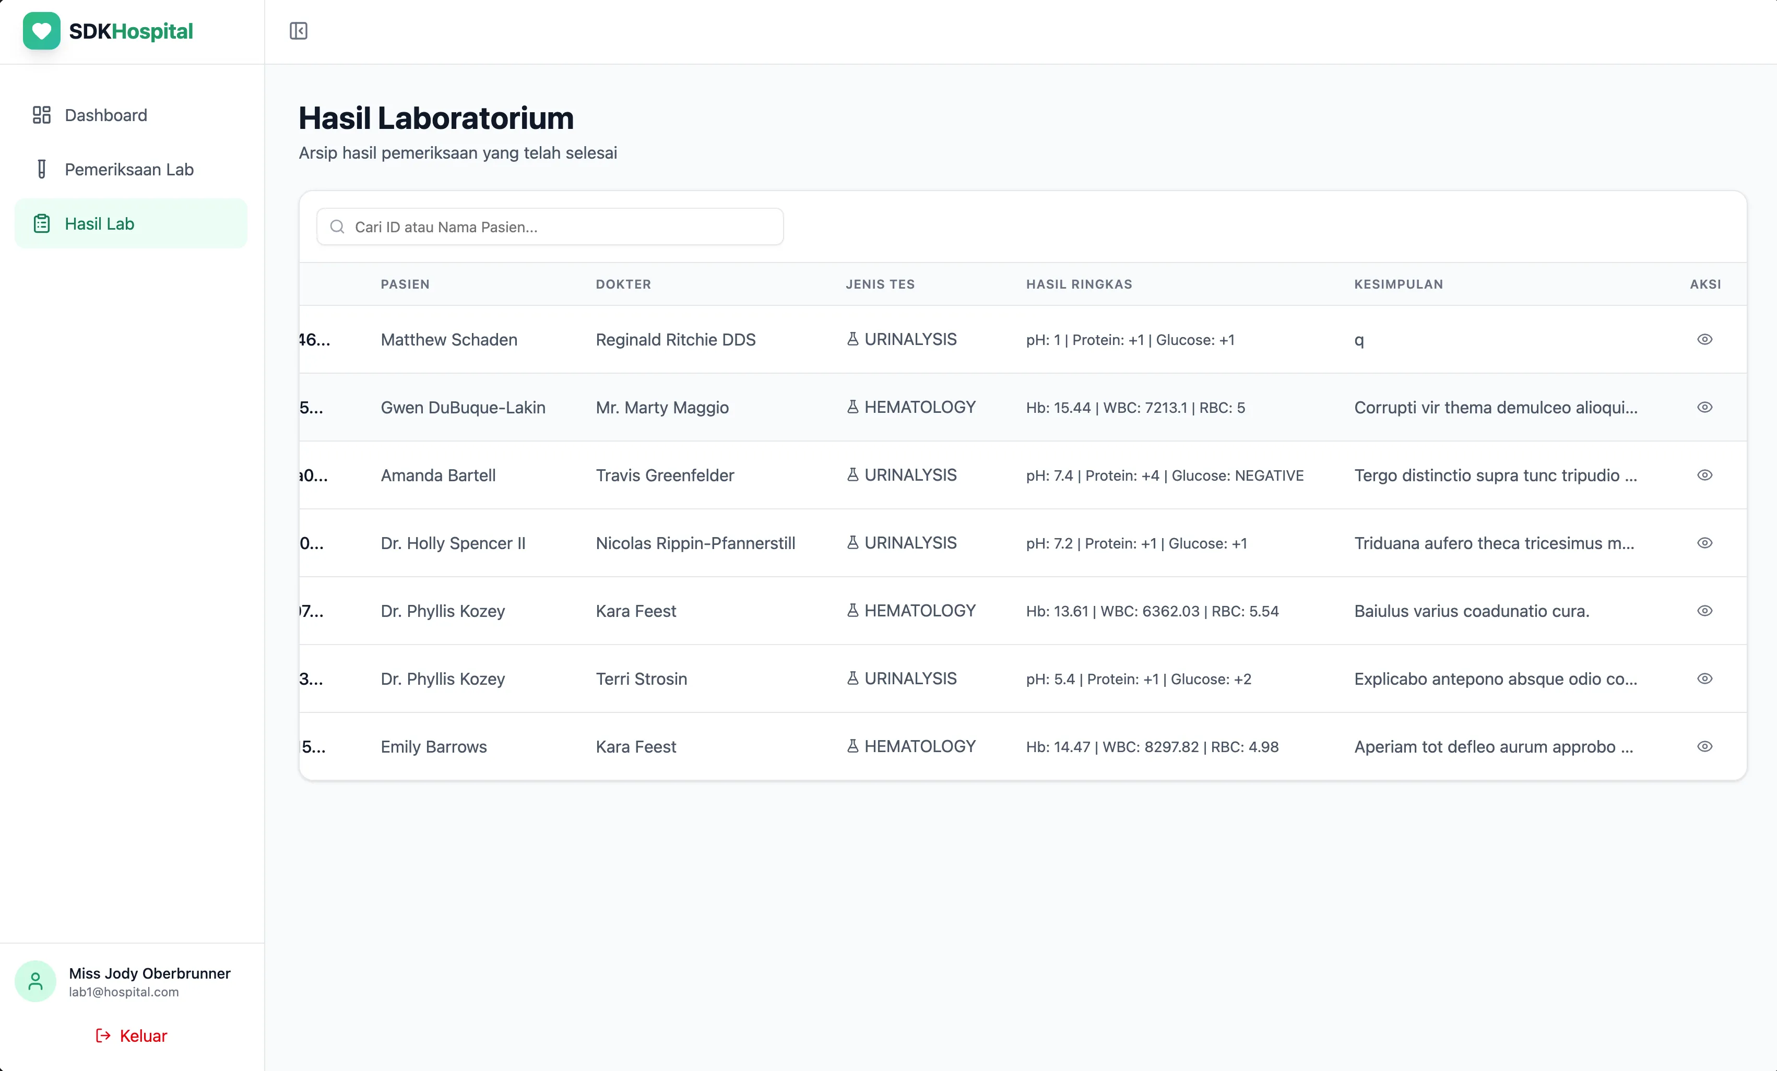Click the logout arrow icon next to Keluar
The height and width of the screenshot is (1071, 1777).
(102, 1036)
